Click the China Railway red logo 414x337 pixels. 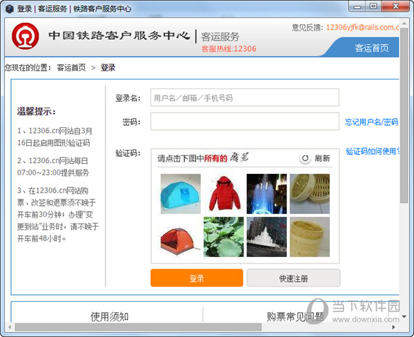26,36
